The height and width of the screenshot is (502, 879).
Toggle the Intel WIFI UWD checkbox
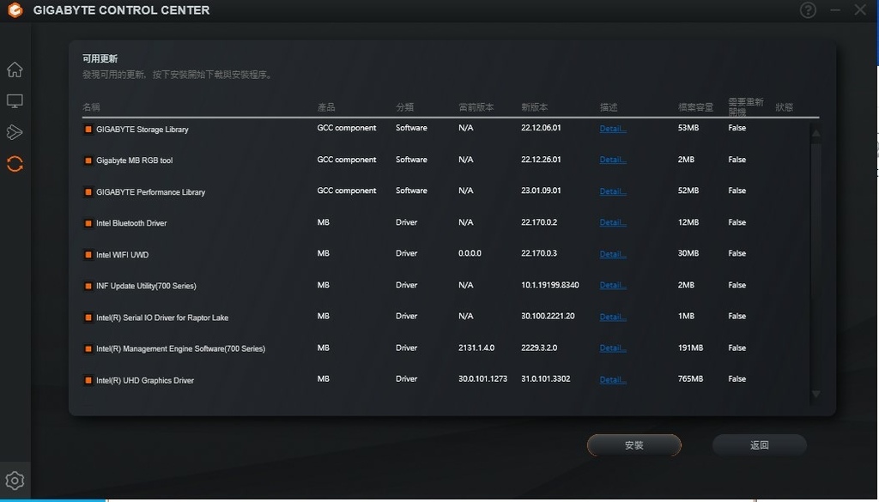click(88, 255)
